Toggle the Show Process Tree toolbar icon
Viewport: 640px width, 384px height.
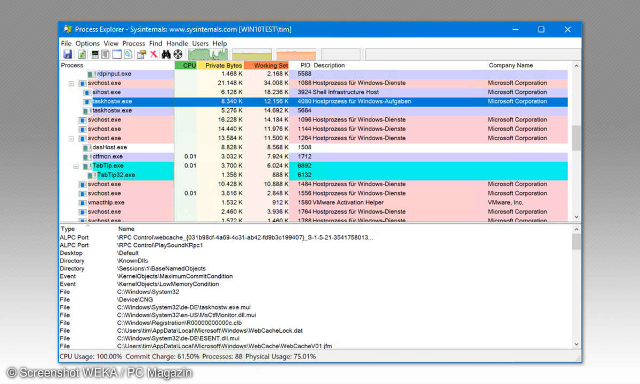coord(106,54)
